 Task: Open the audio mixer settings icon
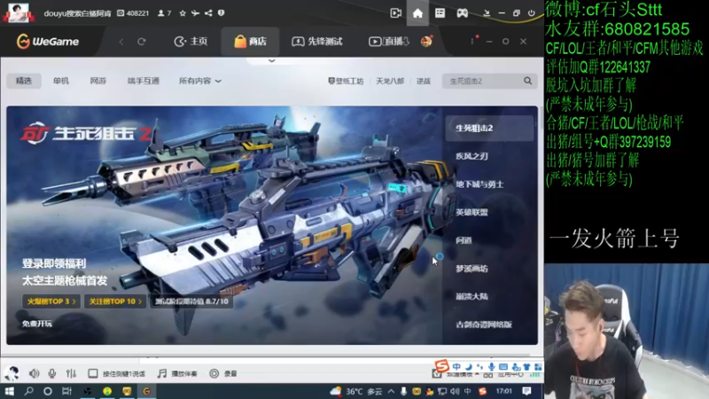tap(71, 373)
